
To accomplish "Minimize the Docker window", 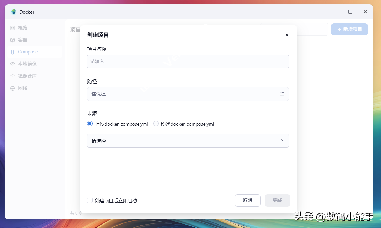I will (x=335, y=12).
